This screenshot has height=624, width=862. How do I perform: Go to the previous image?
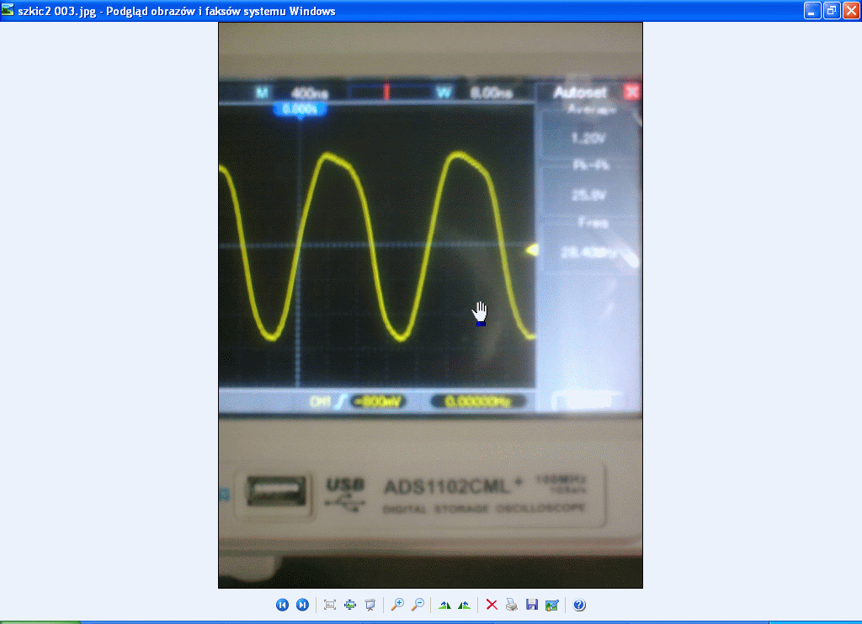pos(282,605)
